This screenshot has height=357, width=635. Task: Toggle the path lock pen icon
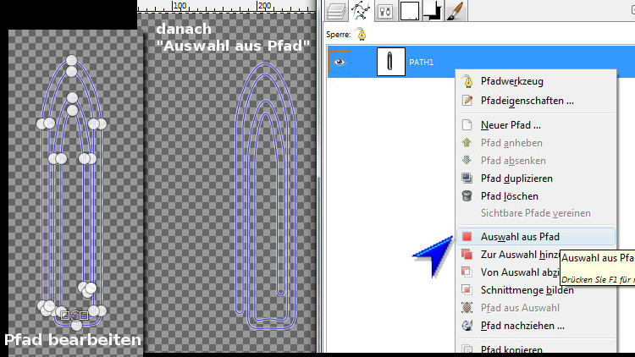(362, 34)
